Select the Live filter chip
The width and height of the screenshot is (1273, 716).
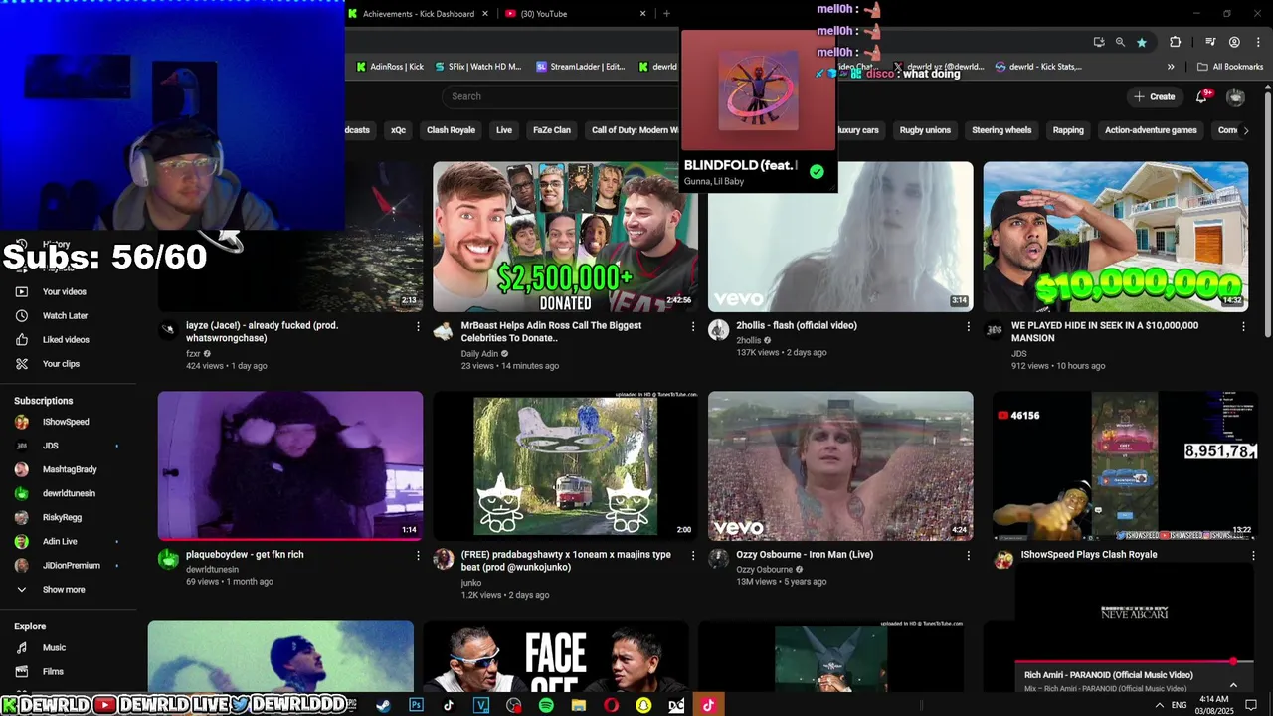[x=504, y=130]
